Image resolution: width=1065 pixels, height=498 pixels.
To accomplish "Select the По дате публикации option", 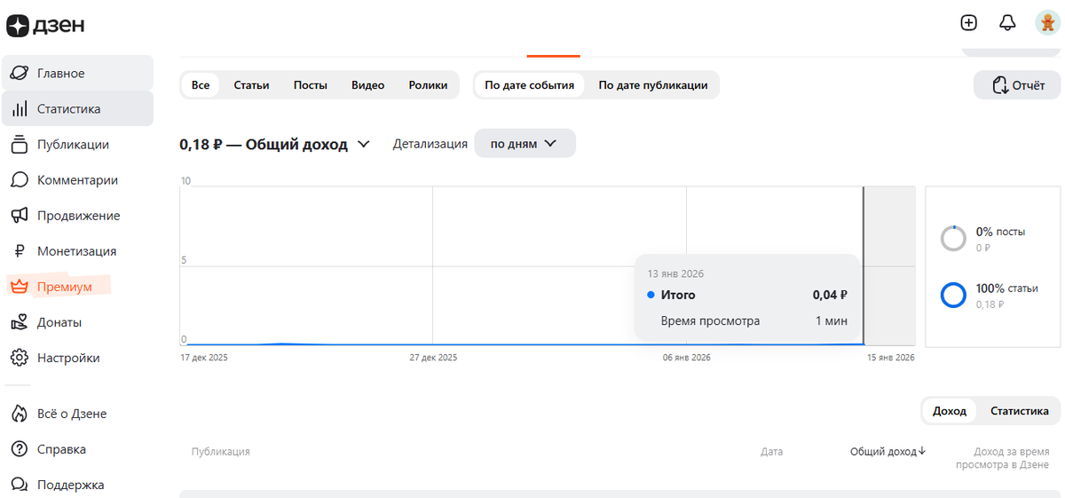I will 652,85.
